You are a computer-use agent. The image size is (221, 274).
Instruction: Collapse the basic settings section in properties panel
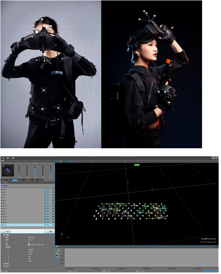click(2, 235)
